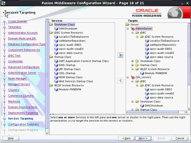This screenshot has width=191, height=143.
Task: Collapse Shutdown Class under ODI_server1
Action: point(133,102)
